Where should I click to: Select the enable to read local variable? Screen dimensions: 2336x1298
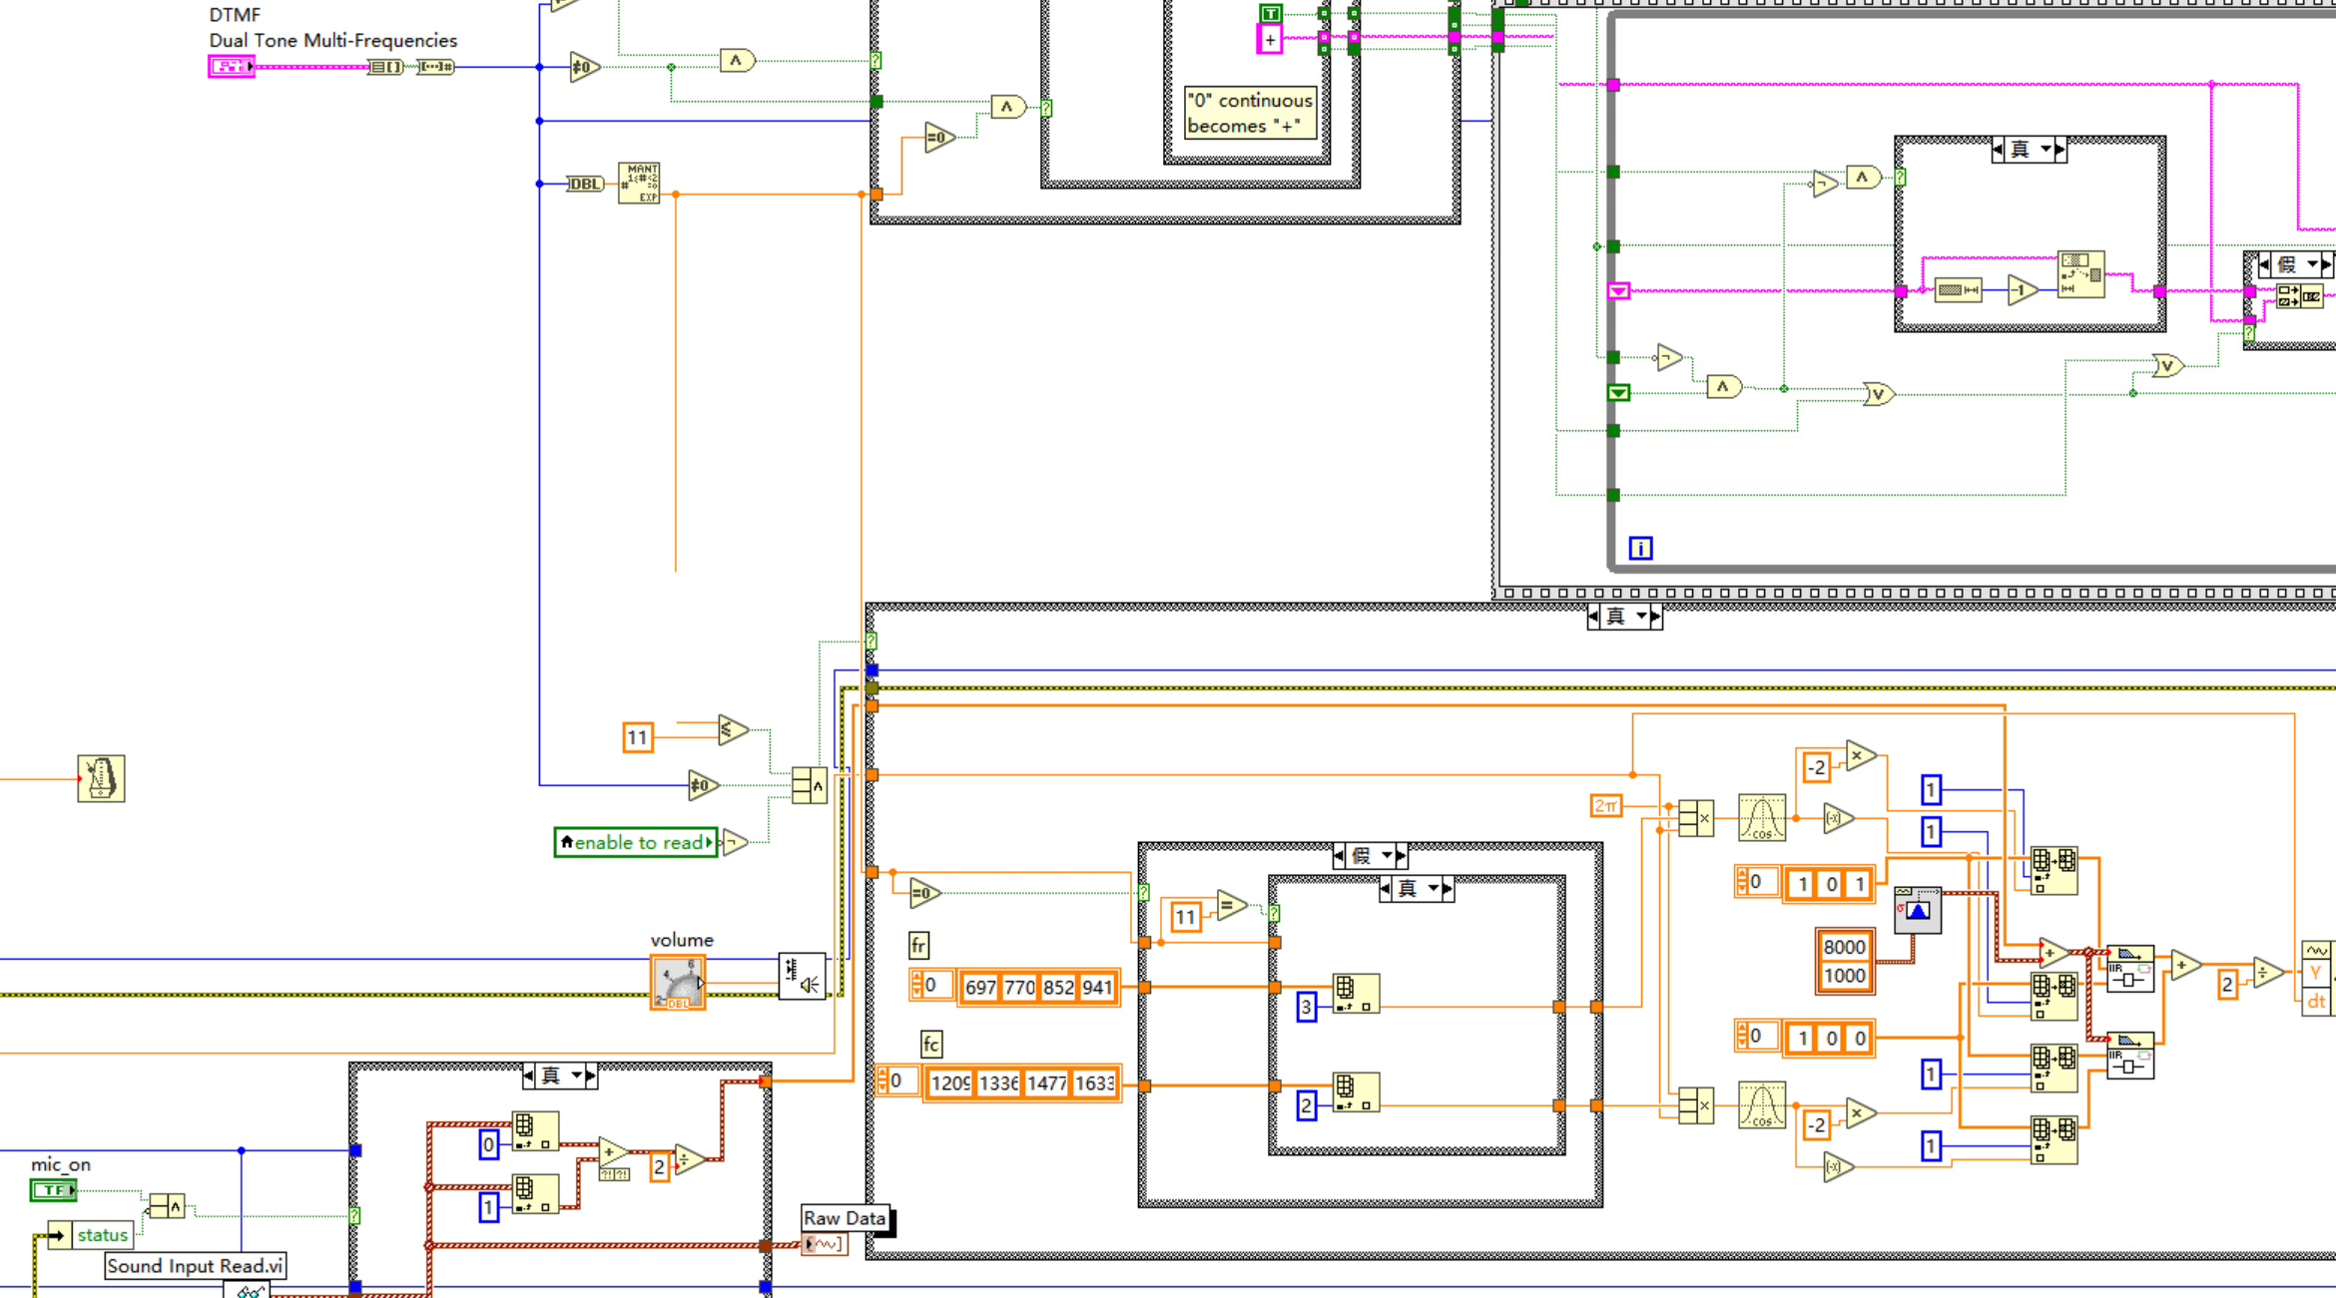636,842
